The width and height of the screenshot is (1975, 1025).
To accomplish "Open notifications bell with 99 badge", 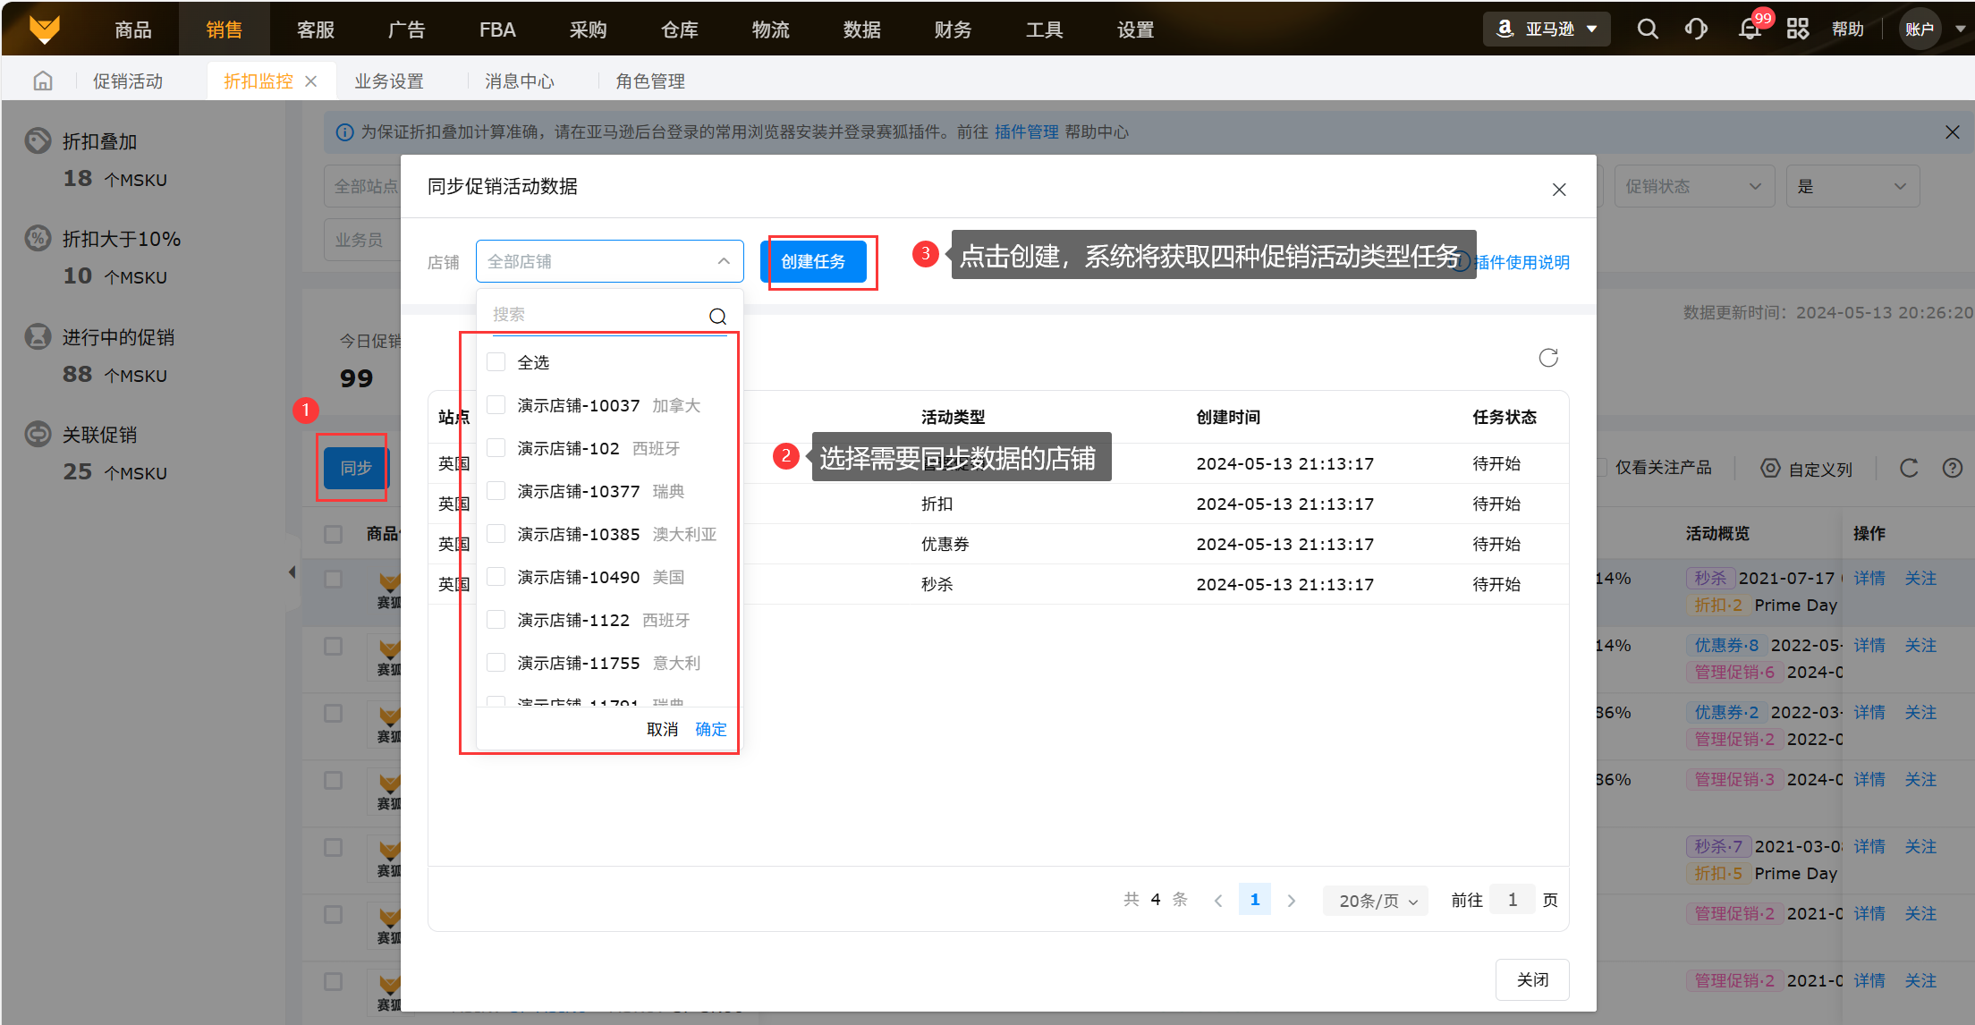I will coord(1750,30).
